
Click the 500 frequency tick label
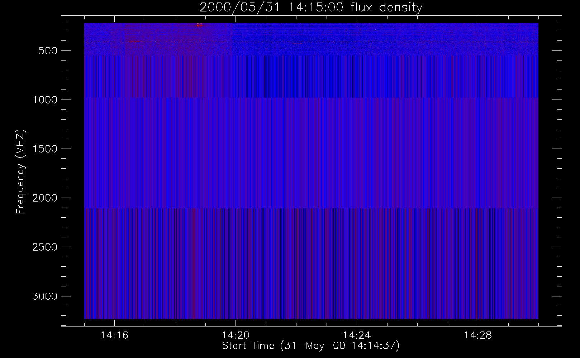48,51
